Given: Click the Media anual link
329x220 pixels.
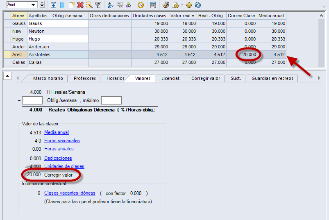Looking at the screenshot, I should [57, 132].
